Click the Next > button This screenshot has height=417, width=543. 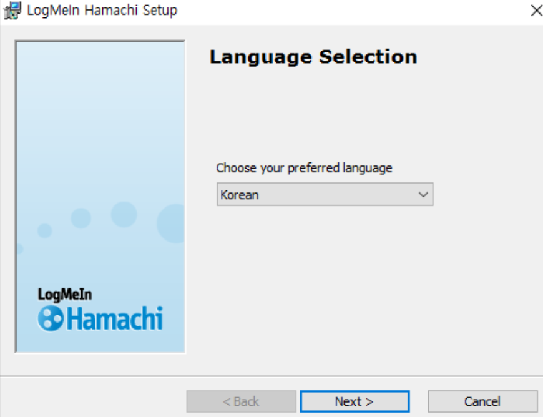(355, 401)
